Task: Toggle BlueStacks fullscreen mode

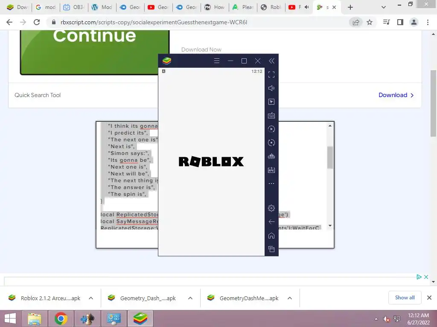Action: click(x=271, y=75)
